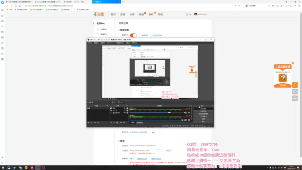Toggle visibility of second OBS source

(125, 110)
